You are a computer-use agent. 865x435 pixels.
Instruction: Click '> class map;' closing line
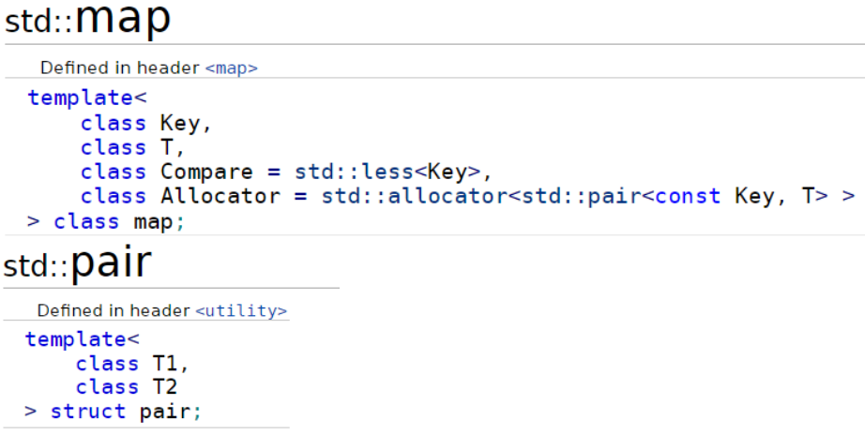pyautogui.click(x=106, y=221)
